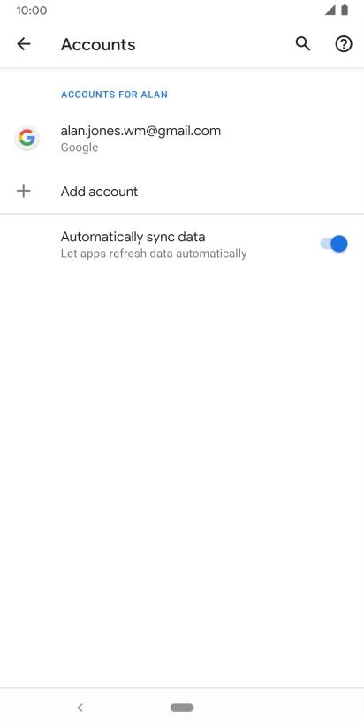Tap the 10:00 clock in status bar

(32, 11)
